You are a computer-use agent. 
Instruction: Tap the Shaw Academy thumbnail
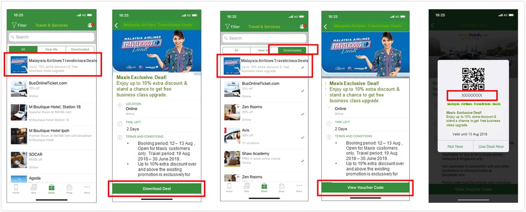(x=232, y=159)
